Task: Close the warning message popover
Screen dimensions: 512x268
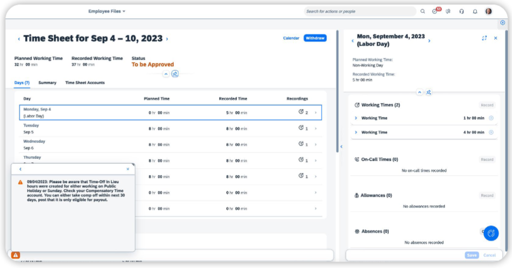Action: [127, 169]
